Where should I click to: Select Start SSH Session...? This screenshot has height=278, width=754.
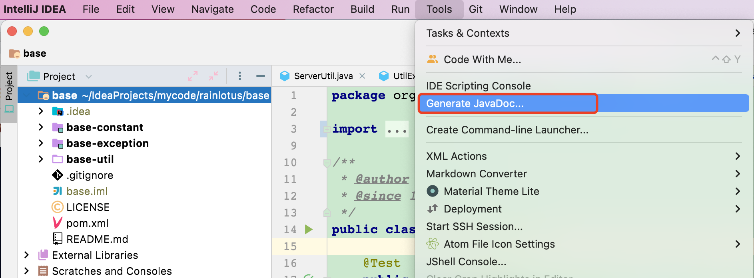pos(584,226)
